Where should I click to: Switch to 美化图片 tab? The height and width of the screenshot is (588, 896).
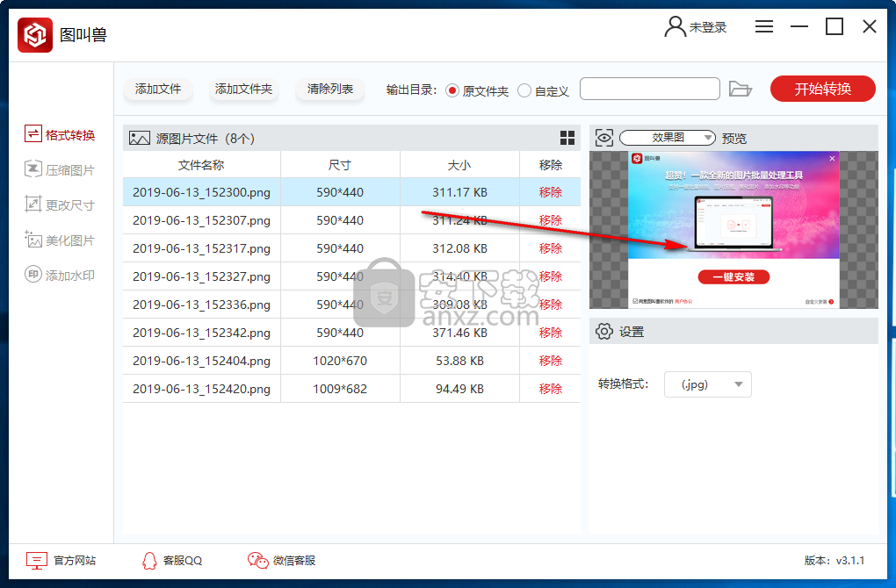pyautogui.click(x=60, y=240)
